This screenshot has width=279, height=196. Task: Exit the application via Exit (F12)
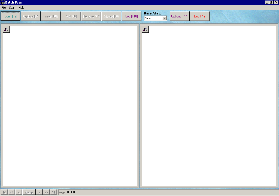[x=200, y=16]
